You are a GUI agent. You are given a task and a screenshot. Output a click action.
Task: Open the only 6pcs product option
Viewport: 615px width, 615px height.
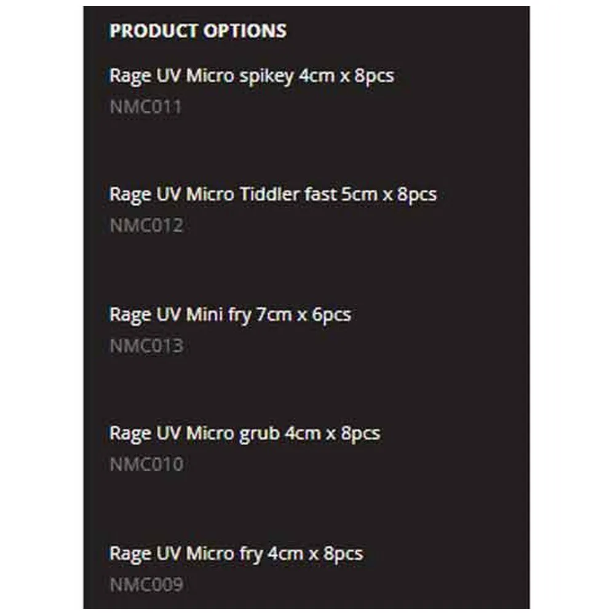230,314
